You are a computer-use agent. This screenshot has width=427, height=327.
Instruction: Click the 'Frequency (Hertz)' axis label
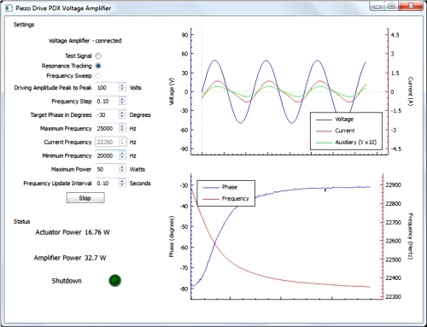(410, 236)
